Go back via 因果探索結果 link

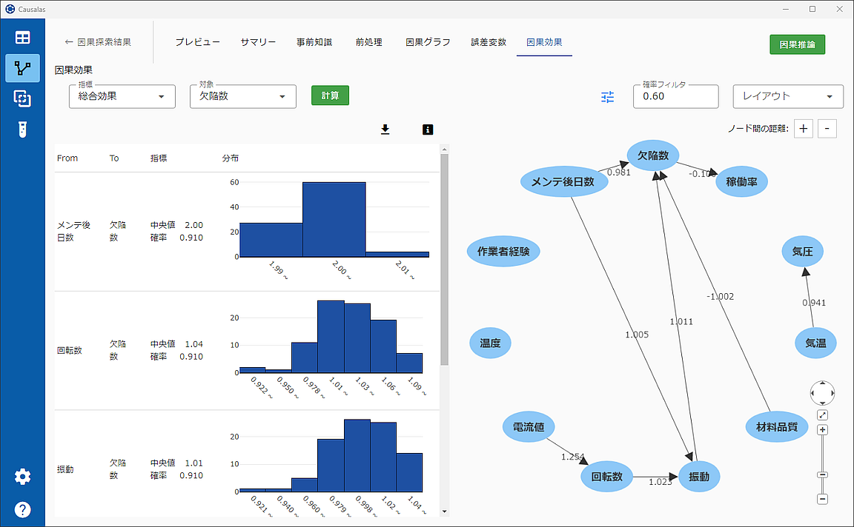(x=98, y=42)
